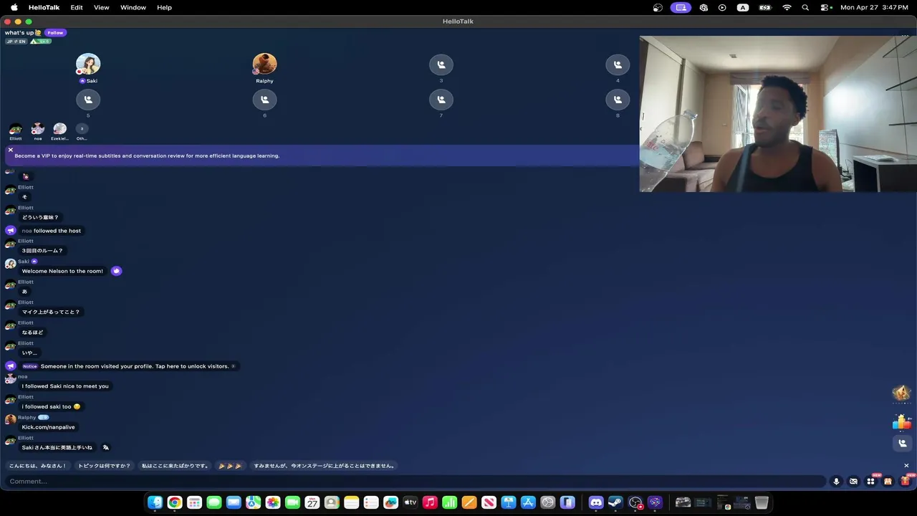This screenshot has height=516, width=917.
Task: Open Control Center in menu bar
Action: 826,7
